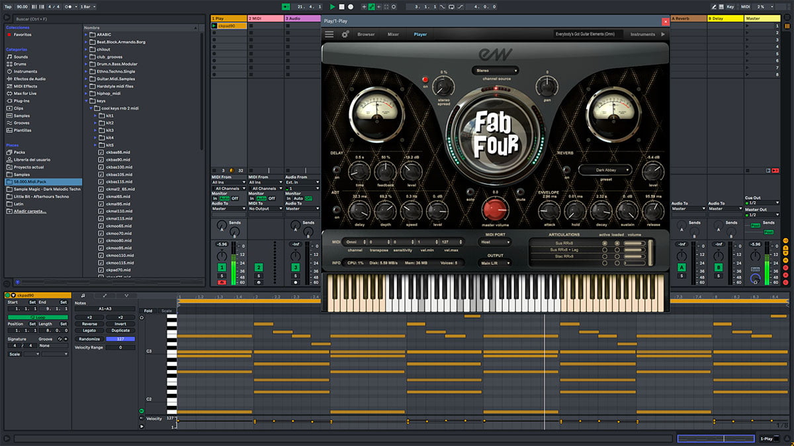Tap the Tap tempo button

9,6
